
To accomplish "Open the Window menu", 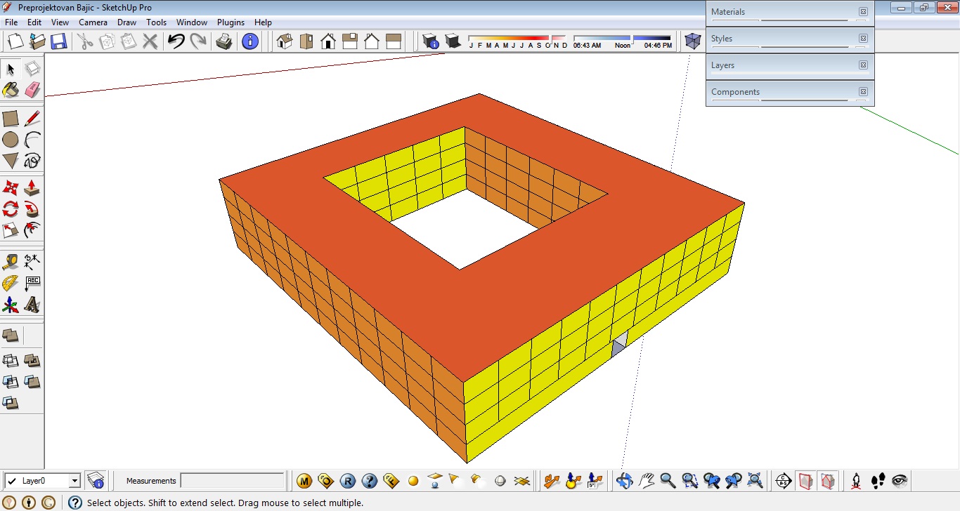I will tap(192, 22).
